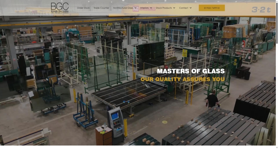The image size is (278, 149).
Task: Click the OUR QUALITY ASSURES YOU tagline
Action: pos(183,79)
